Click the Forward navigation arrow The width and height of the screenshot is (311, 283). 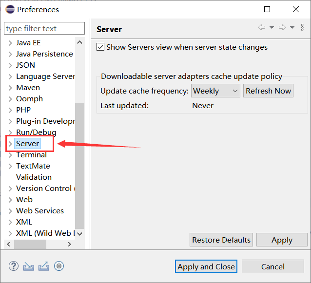point(282,28)
